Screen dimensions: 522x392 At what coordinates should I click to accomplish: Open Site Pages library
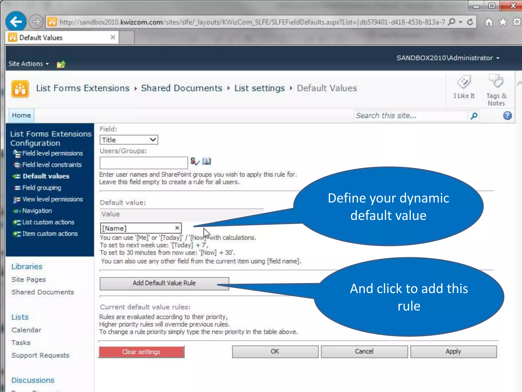tap(29, 279)
